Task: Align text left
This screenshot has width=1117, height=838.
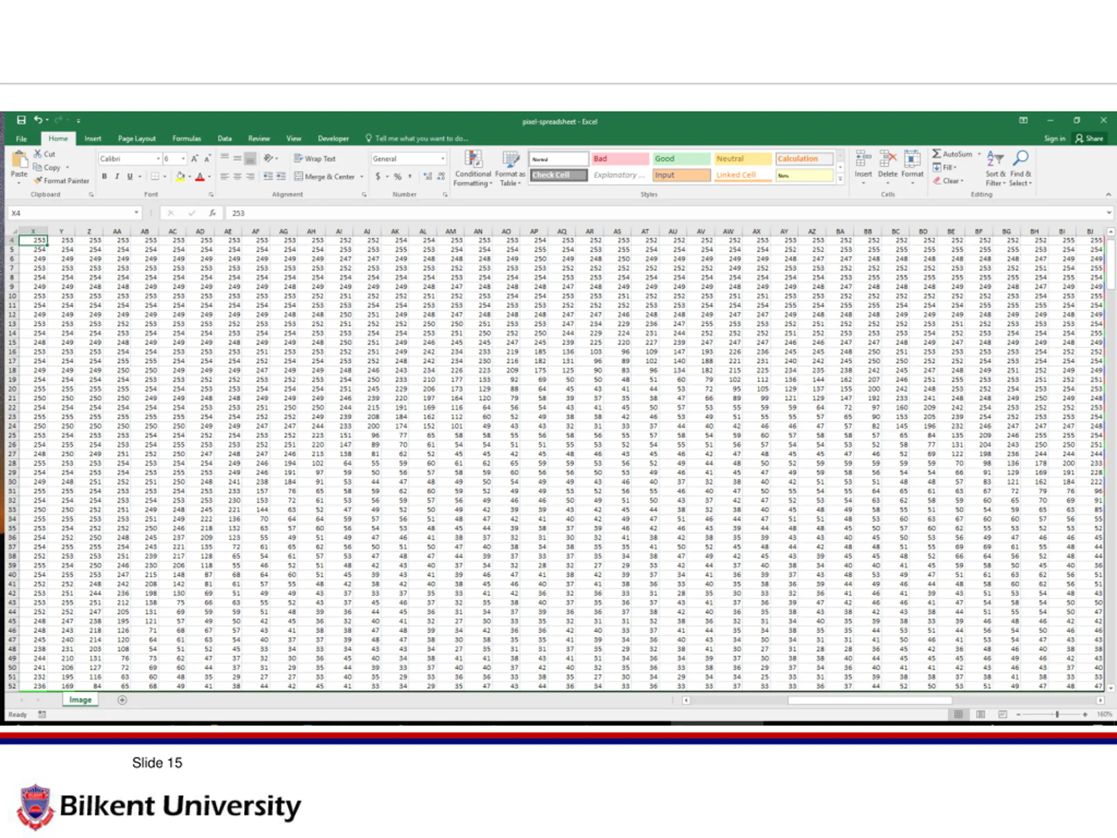Action: pyautogui.click(x=225, y=176)
